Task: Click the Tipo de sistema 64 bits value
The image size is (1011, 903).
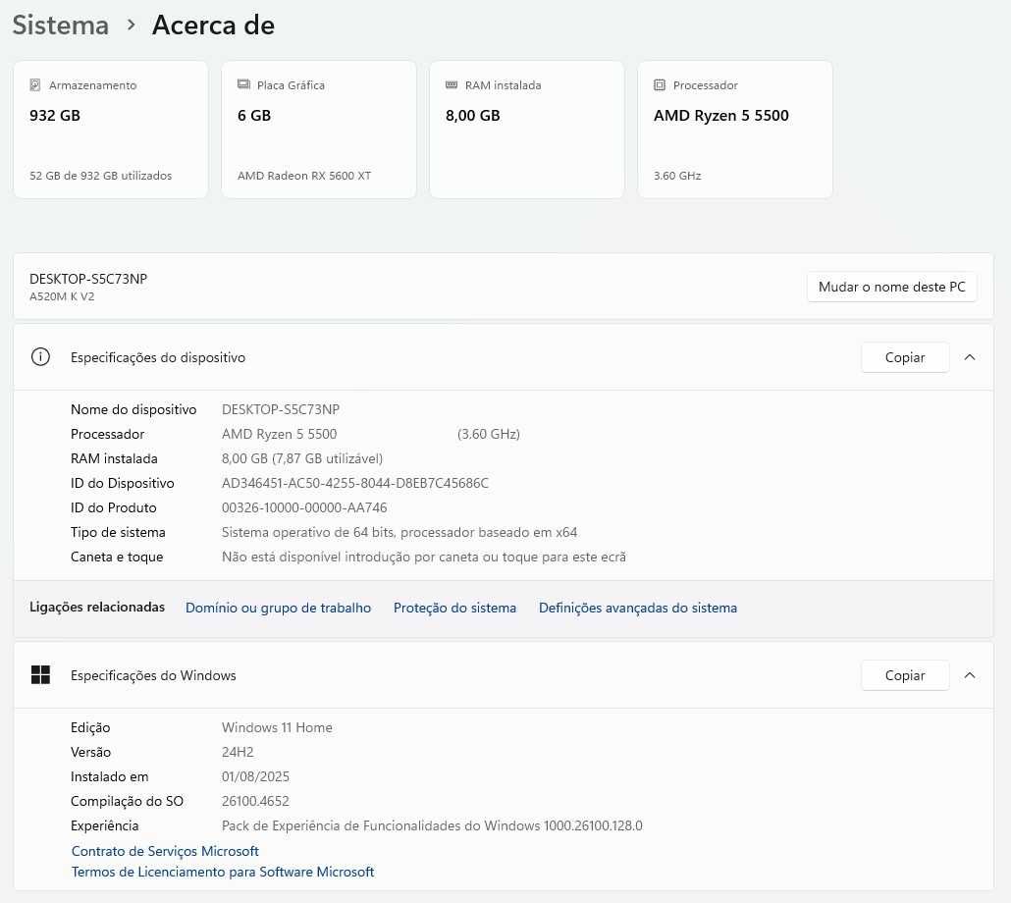Action: click(x=399, y=532)
